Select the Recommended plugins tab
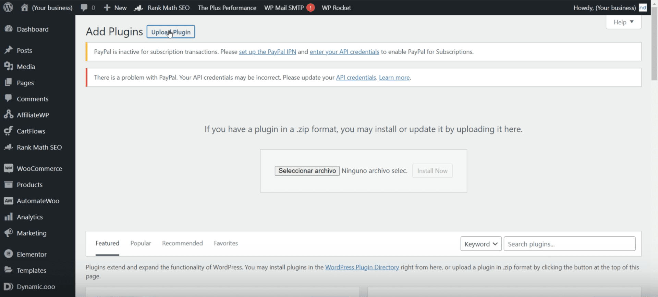Image resolution: width=658 pixels, height=297 pixels. click(182, 243)
